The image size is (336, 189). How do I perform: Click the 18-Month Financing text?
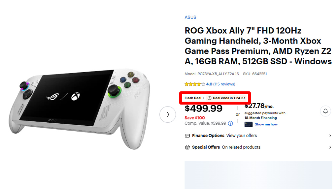[260, 118]
